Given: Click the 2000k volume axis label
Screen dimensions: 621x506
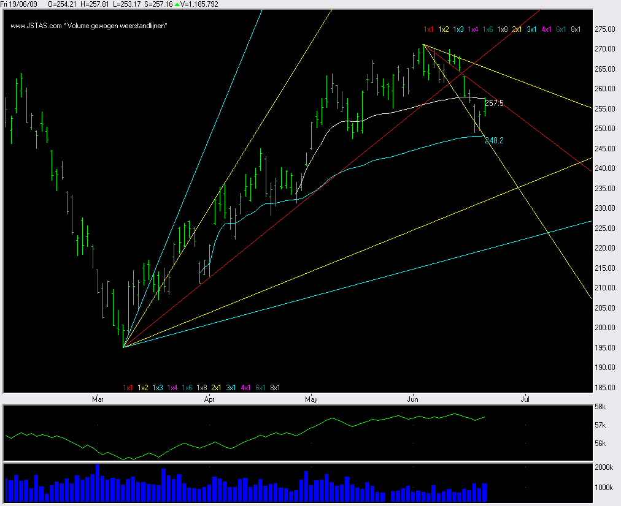Looking at the screenshot, I should point(605,467).
